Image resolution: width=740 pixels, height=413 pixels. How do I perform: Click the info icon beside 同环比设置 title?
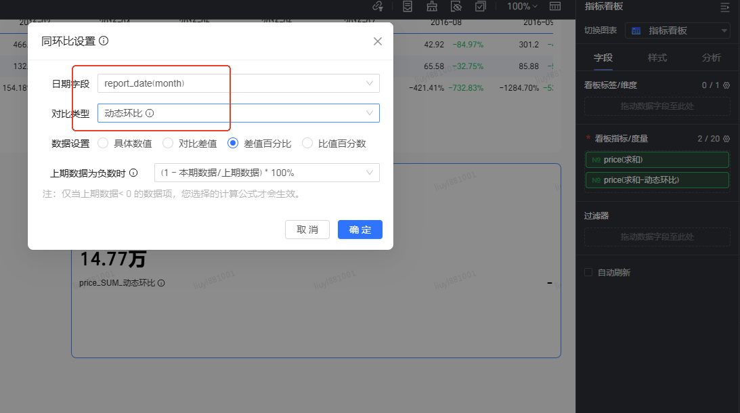pos(104,41)
